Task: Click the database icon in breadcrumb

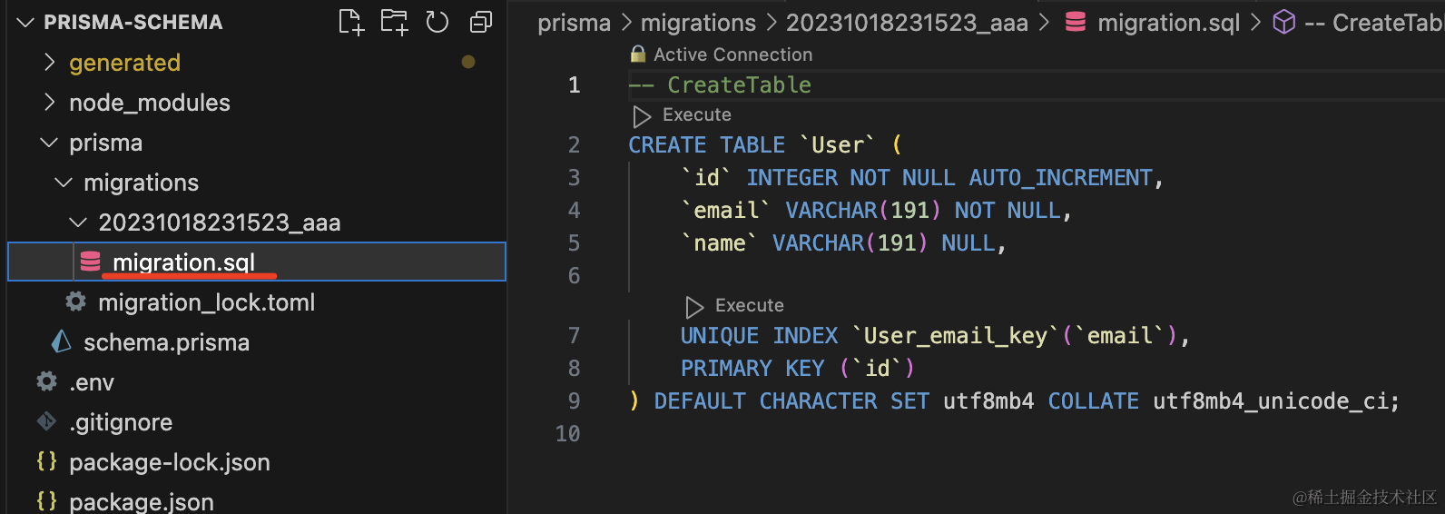Action: [x=1076, y=23]
